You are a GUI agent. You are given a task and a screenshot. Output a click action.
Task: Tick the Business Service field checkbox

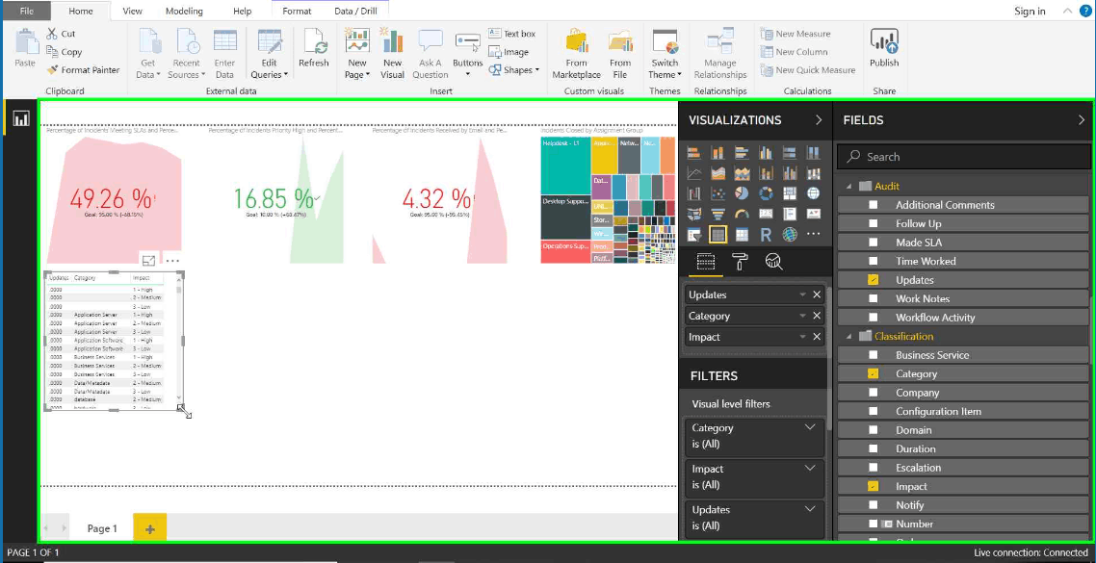[873, 355]
